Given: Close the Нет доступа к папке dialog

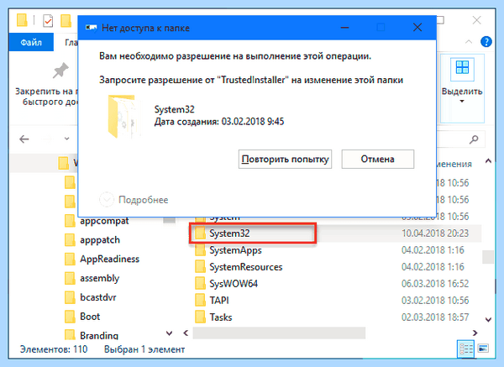Looking at the screenshot, I should tap(417, 28).
